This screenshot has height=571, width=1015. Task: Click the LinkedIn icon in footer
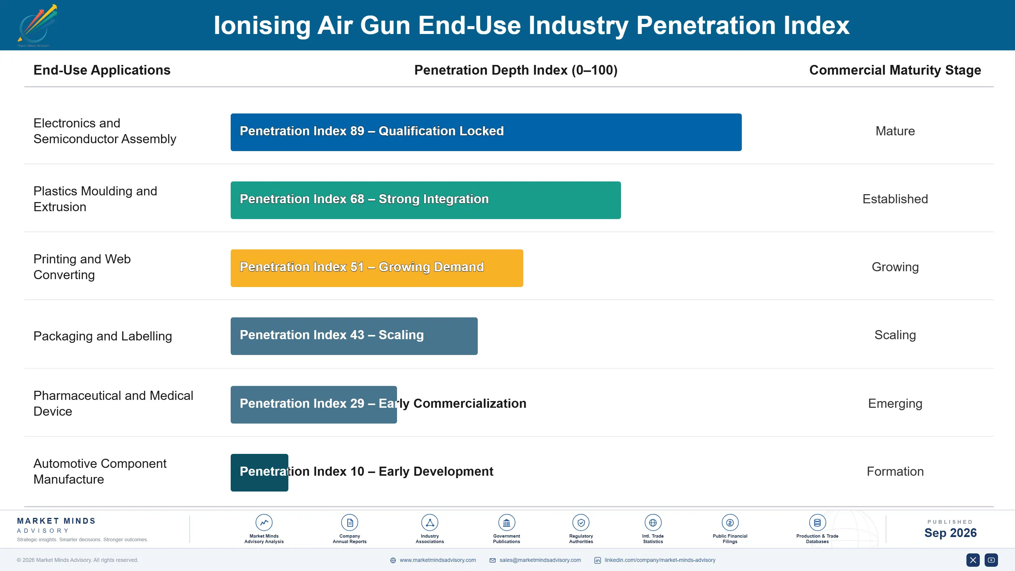pos(597,560)
